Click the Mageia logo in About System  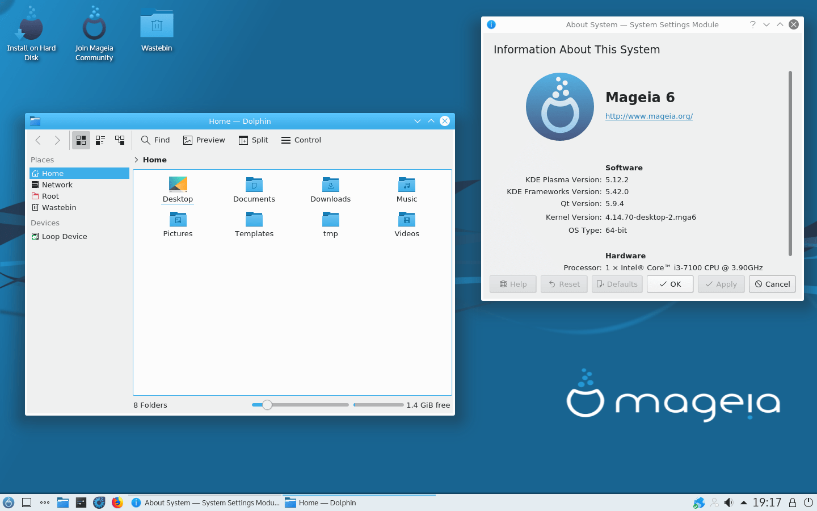(560, 107)
